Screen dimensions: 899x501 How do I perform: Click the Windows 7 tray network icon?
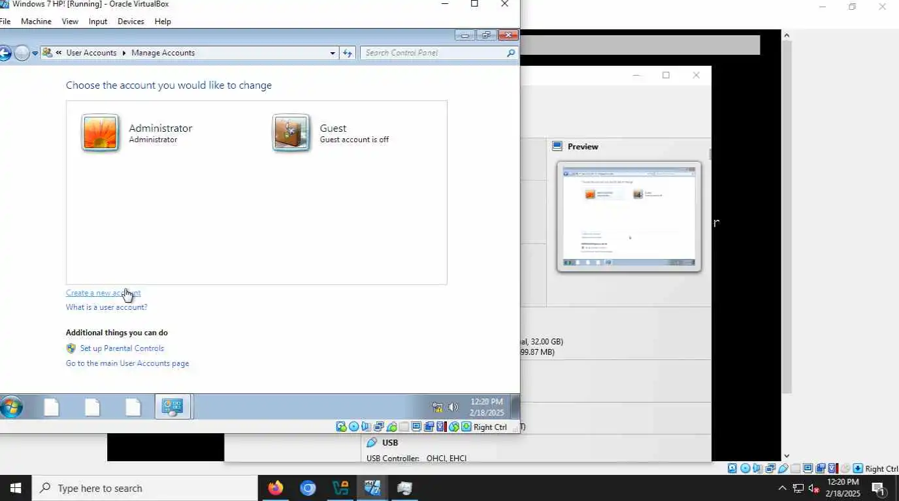point(438,407)
